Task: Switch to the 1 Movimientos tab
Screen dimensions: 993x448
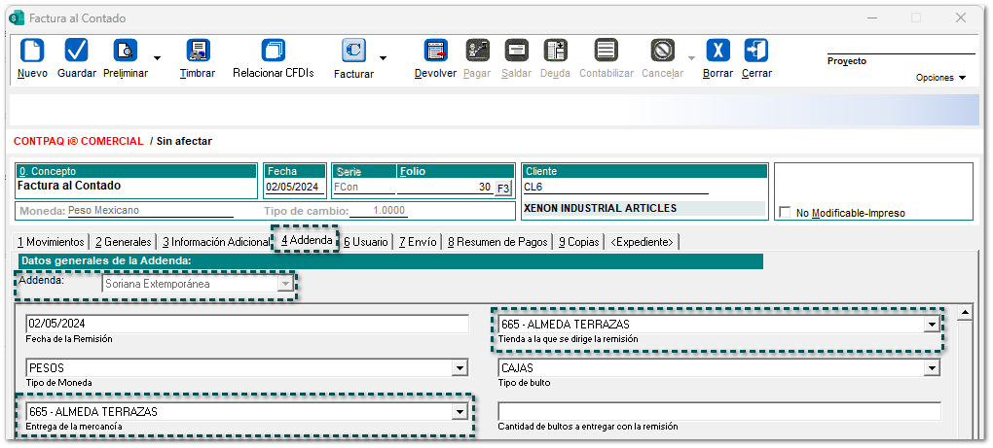Action: [51, 241]
